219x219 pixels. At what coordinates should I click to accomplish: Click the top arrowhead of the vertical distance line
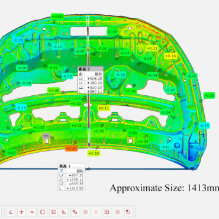[88, 18]
